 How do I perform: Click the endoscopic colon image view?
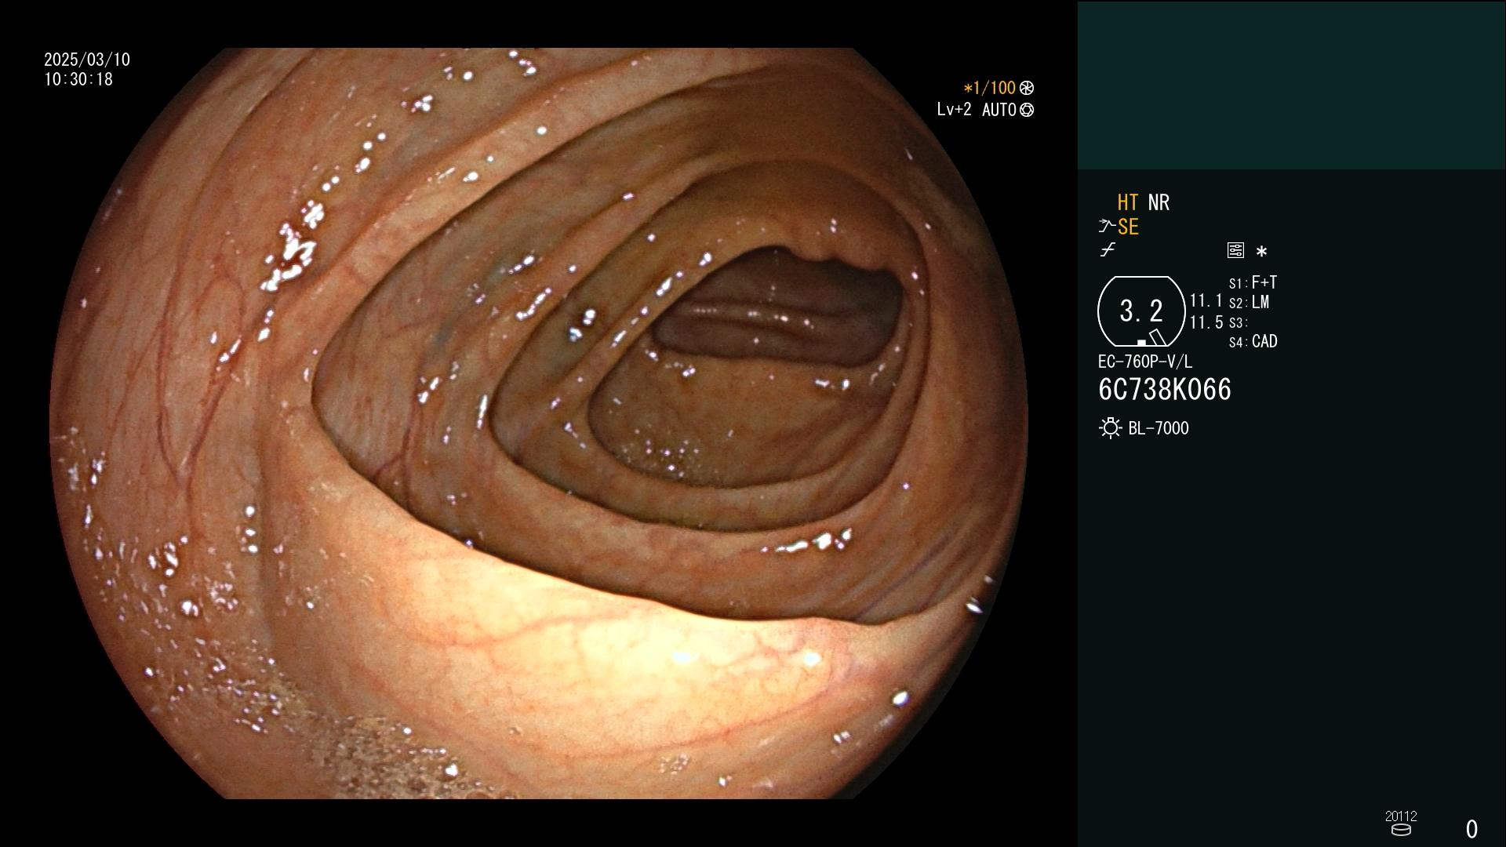[538, 423]
